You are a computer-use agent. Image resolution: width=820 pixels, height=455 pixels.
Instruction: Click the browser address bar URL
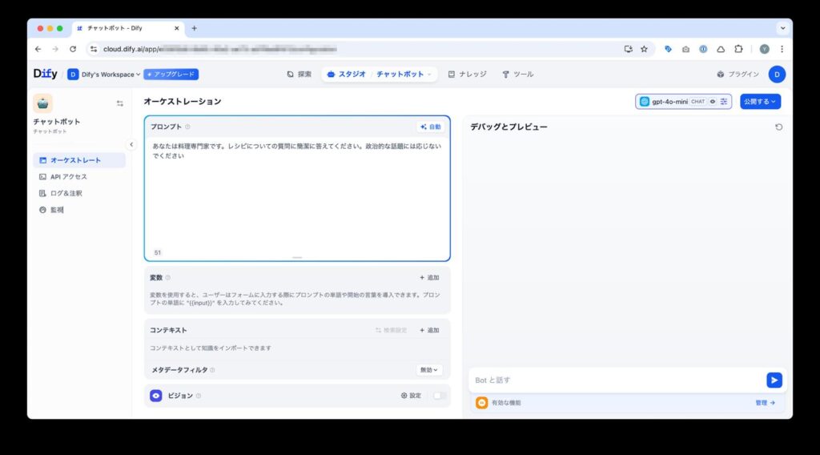pos(219,49)
